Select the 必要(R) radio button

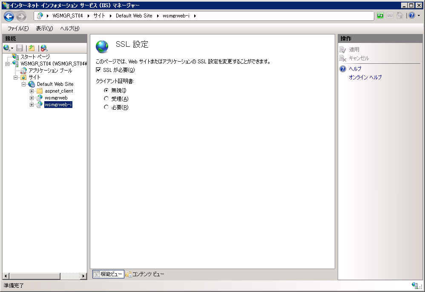click(106, 107)
